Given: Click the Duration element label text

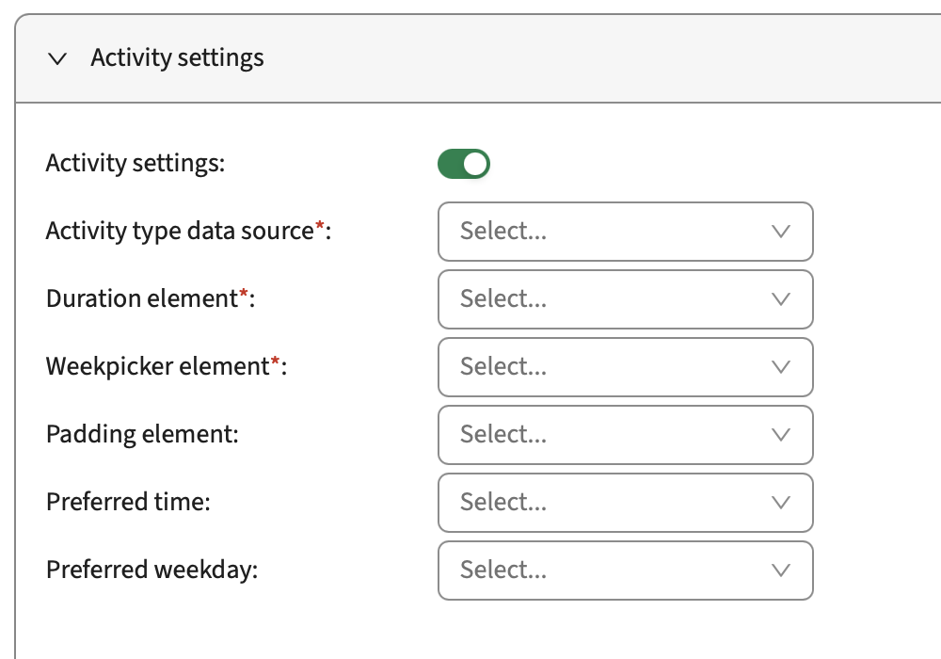Looking at the screenshot, I should [141, 298].
